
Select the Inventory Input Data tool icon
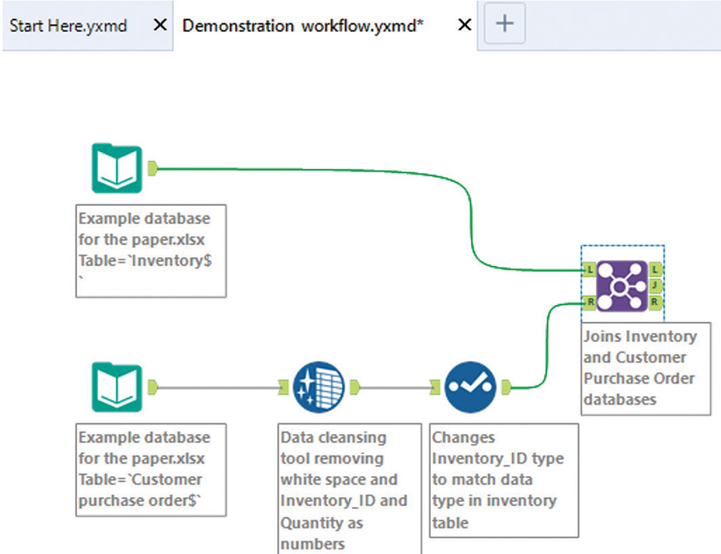click(117, 168)
